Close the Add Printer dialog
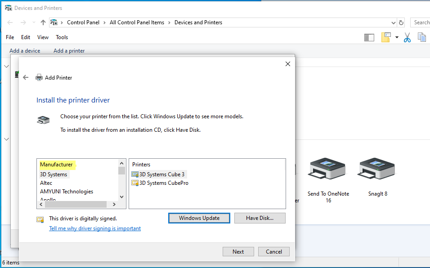The width and height of the screenshot is (430, 268). point(288,64)
